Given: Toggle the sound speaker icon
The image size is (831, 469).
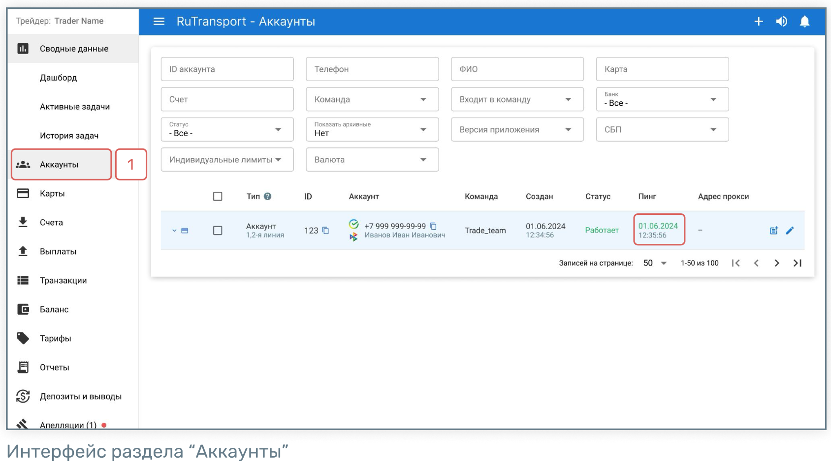Looking at the screenshot, I should [781, 22].
